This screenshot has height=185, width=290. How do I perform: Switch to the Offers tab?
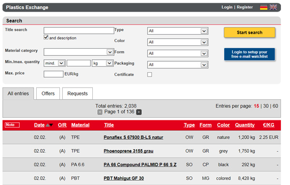coord(48,93)
